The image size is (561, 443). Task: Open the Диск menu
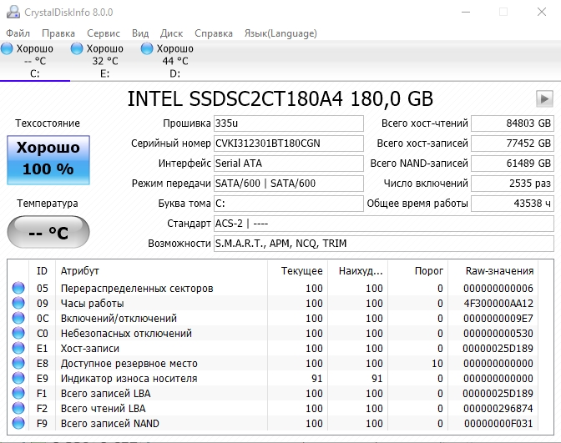point(171,33)
